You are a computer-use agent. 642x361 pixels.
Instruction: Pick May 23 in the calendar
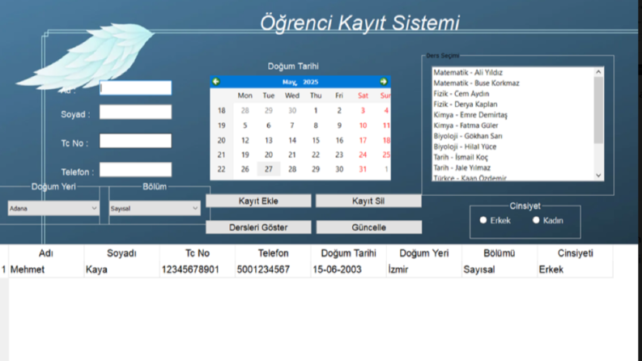tap(339, 155)
